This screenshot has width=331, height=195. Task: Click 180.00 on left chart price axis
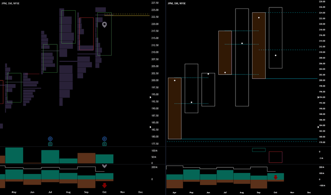point(155,136)
